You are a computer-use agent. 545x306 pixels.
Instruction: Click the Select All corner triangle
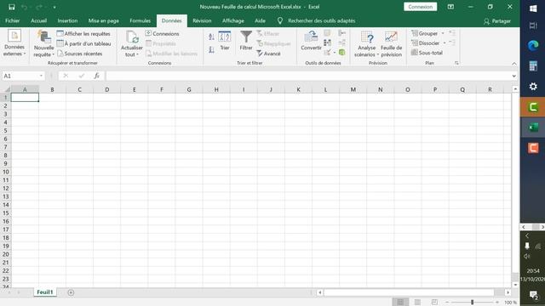(x=7, y=89)
